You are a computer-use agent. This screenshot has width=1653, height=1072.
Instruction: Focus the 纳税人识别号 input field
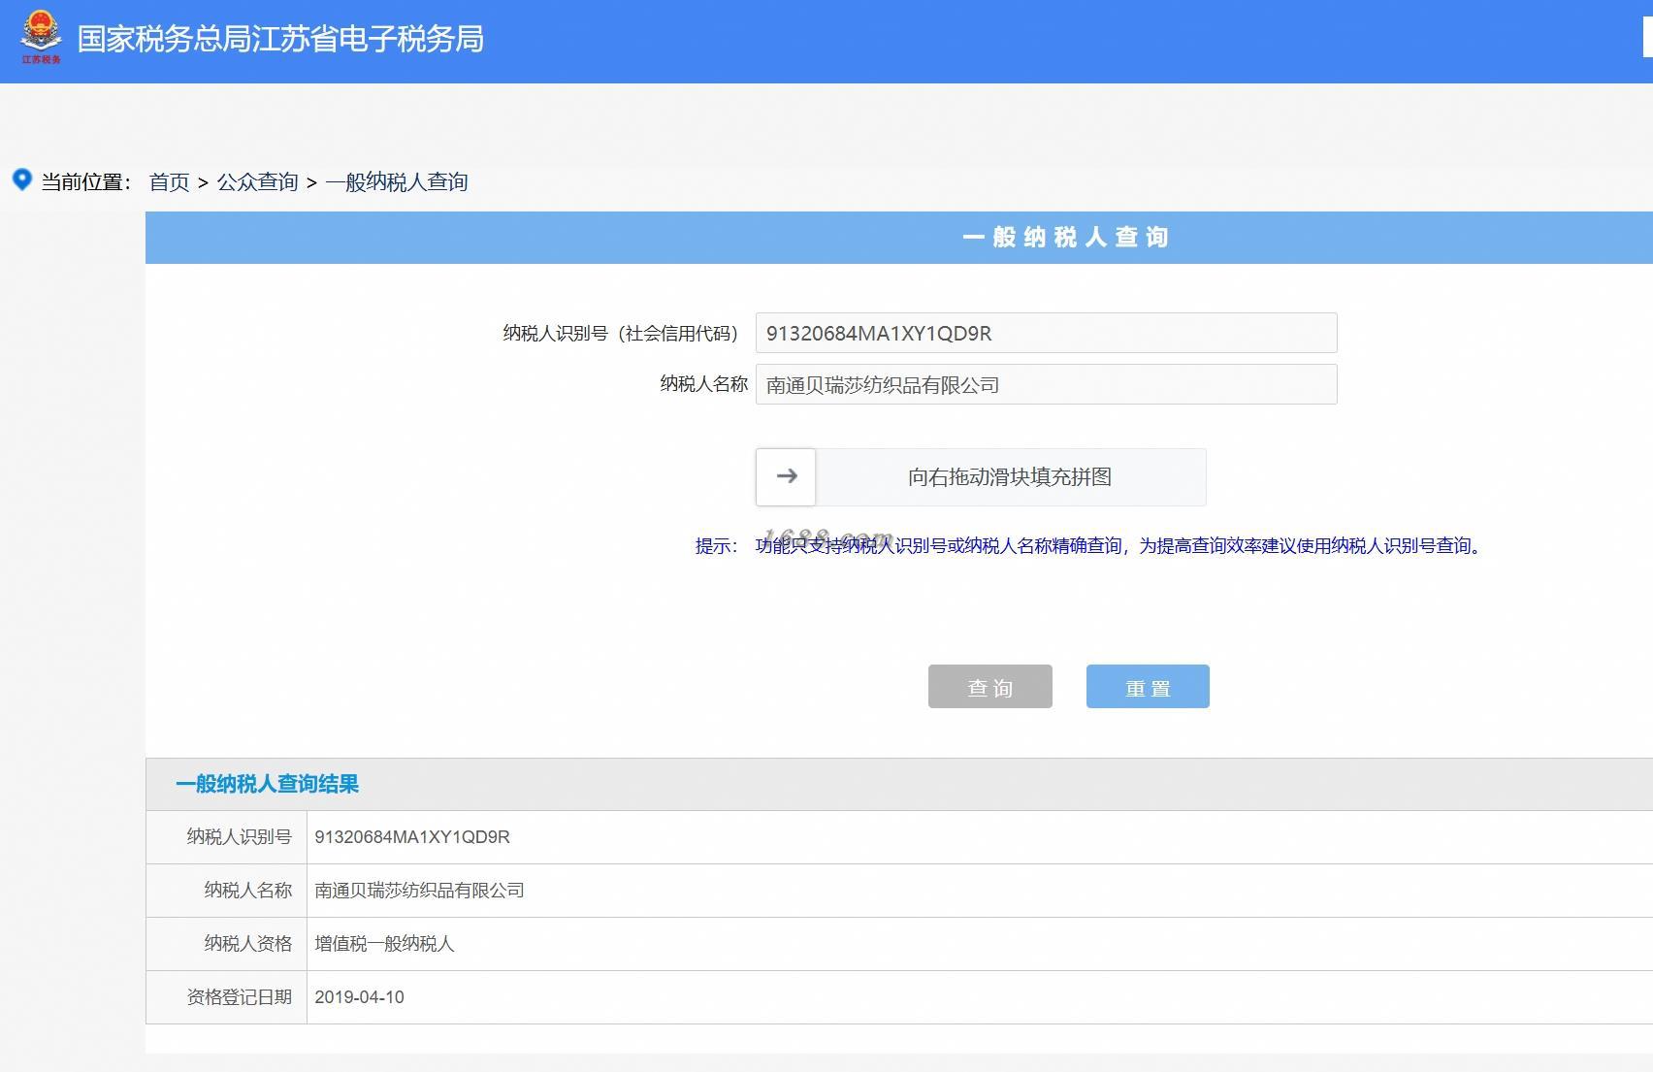pos(1046,333)
